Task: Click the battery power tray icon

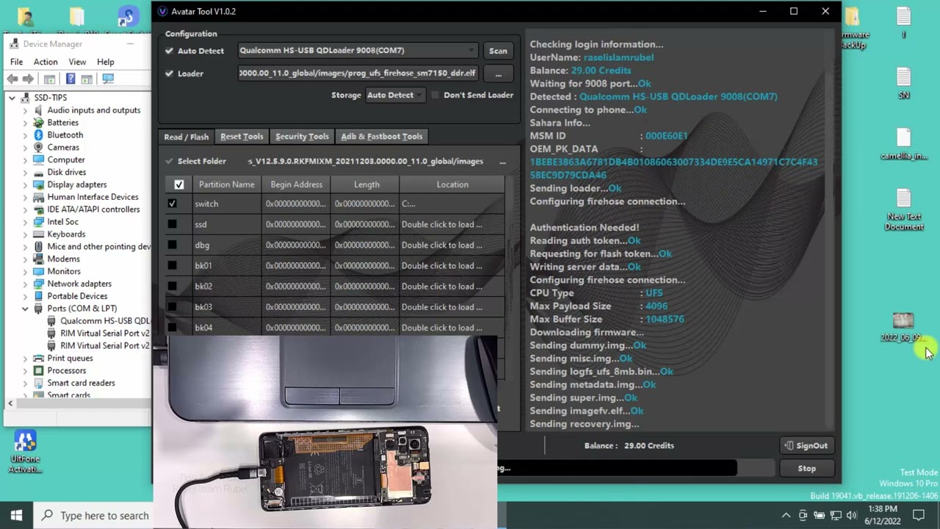Action: point(820,516)
